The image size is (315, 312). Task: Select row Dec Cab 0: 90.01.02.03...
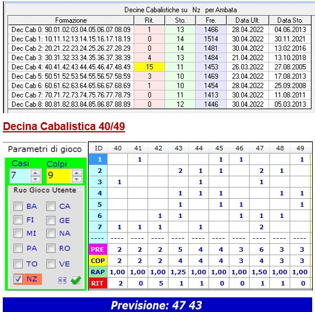pyautogui.click(x=159, y=30)
